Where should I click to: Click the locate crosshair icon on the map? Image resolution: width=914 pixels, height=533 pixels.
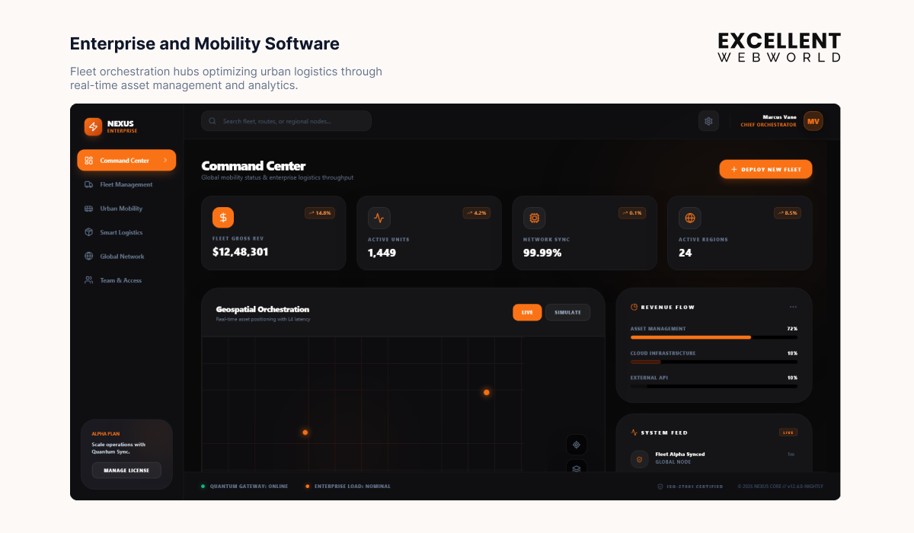click(577, 445)
